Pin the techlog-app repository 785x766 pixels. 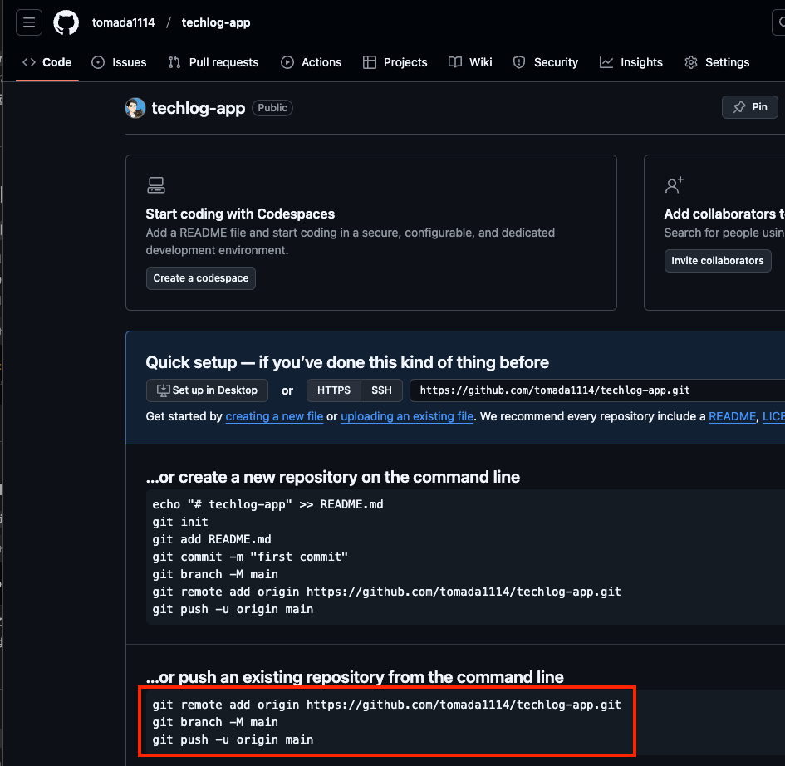750,107
